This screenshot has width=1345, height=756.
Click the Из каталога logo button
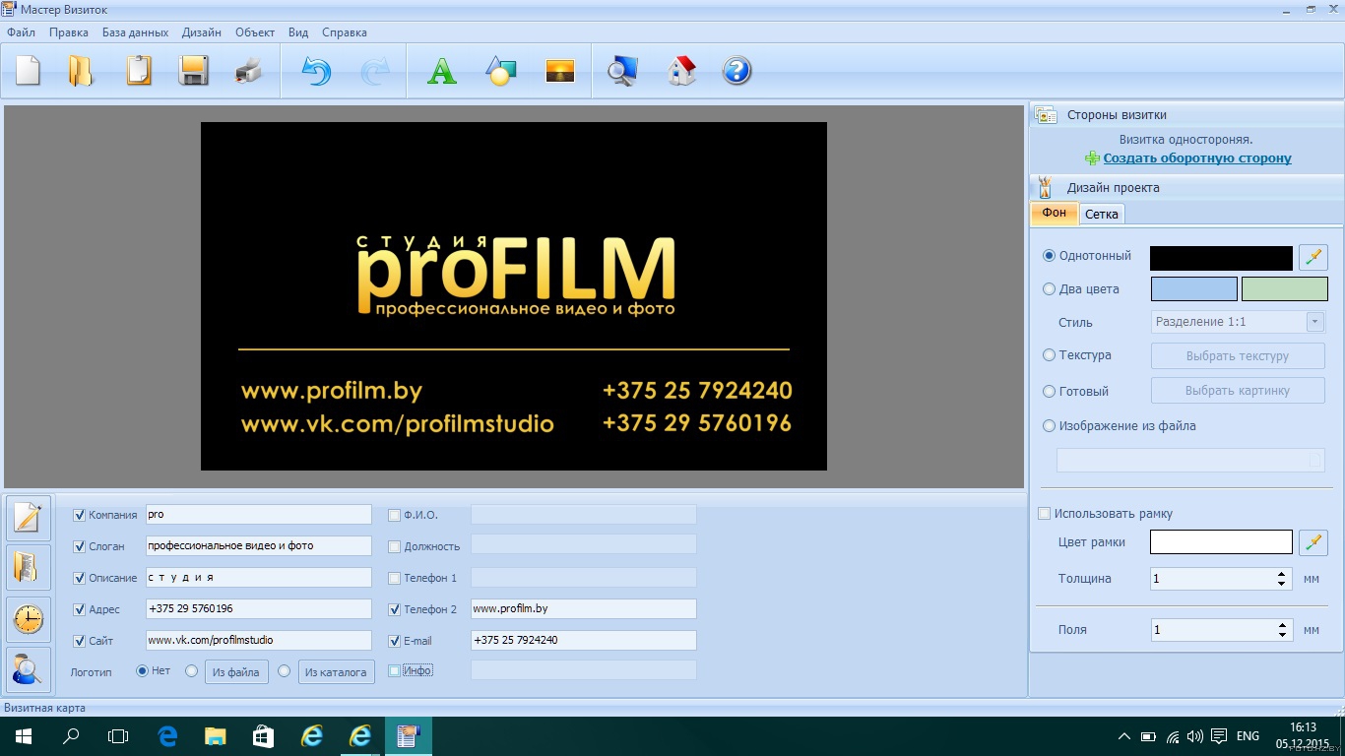pyautogui.click(x=337, y=672)
